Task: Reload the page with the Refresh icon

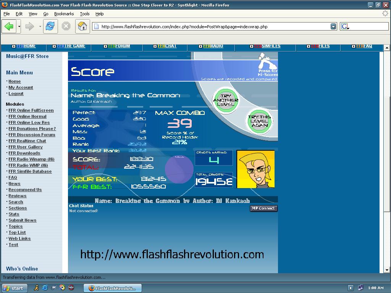Action: click(x=50, y=26)
